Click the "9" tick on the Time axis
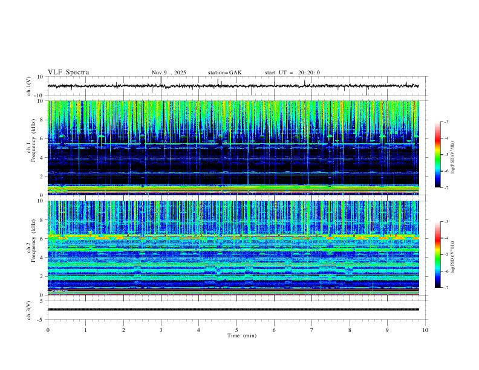 point(387,330)
